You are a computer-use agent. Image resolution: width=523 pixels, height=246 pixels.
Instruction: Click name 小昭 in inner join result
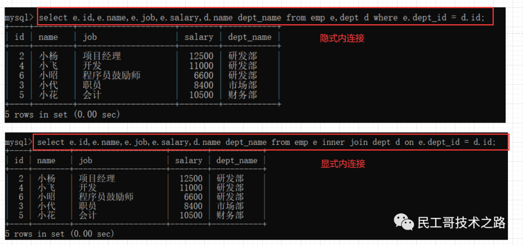click(x=46, y=197)
